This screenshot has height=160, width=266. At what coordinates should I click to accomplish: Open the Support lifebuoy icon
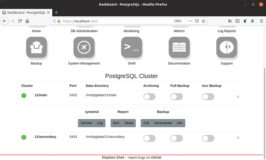click(x=227, y=47)
